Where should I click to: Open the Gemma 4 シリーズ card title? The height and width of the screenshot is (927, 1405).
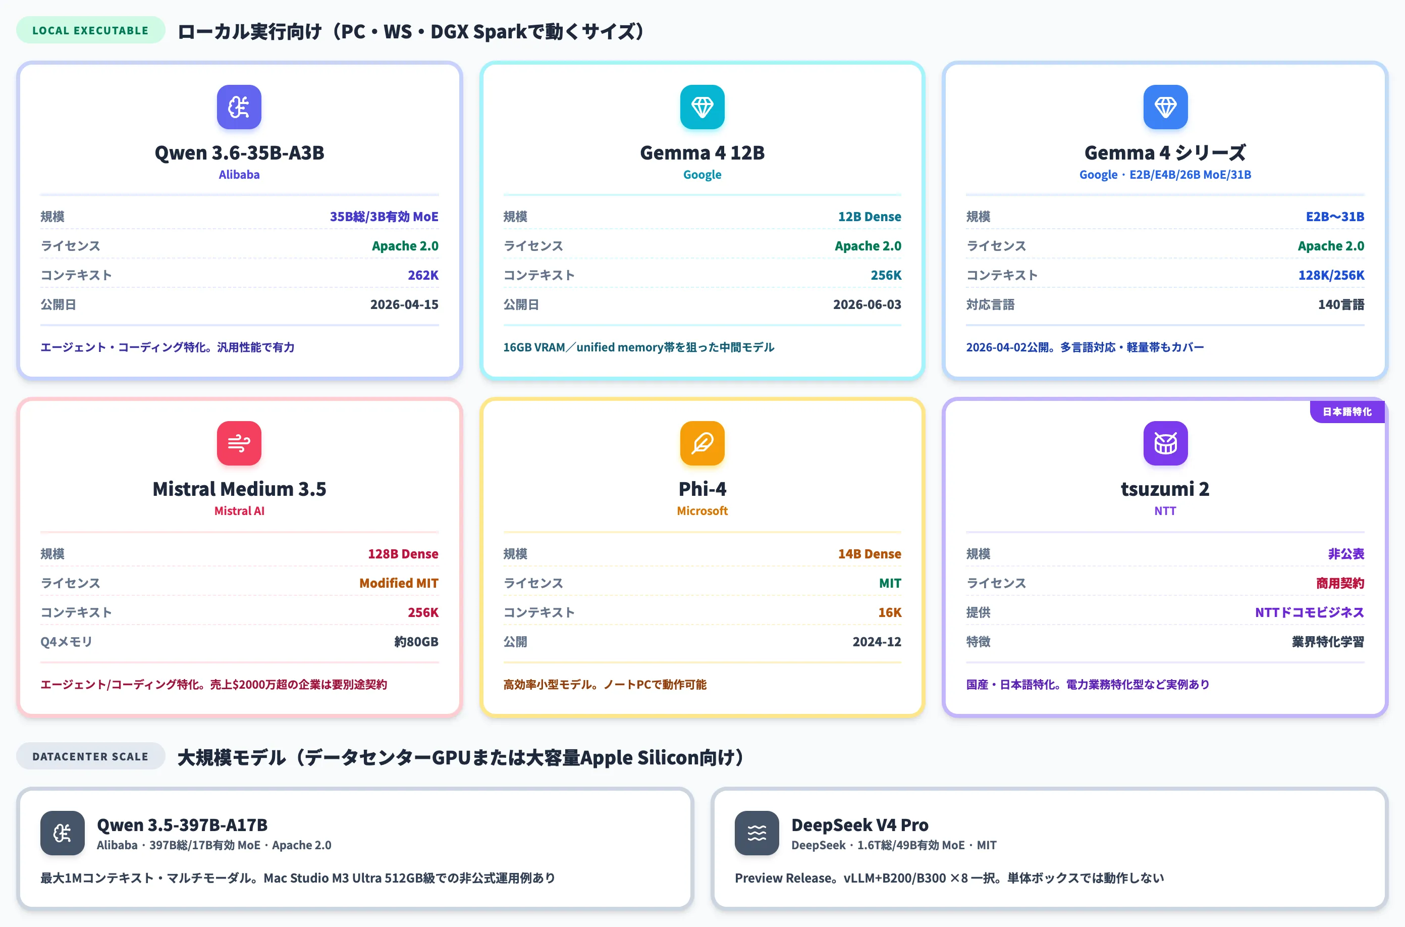[1165, 152]
